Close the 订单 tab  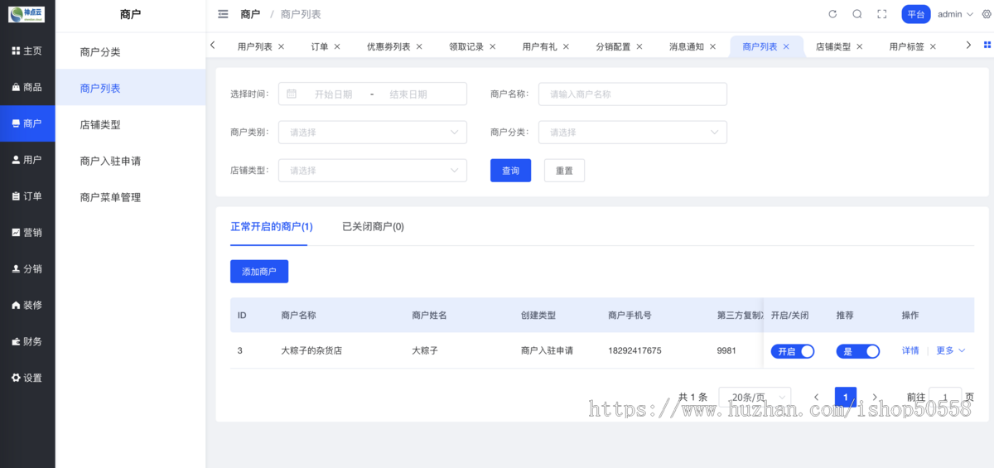337,47
